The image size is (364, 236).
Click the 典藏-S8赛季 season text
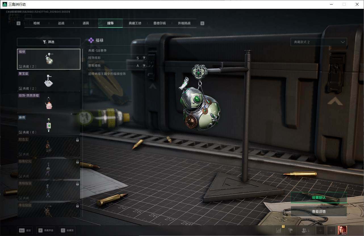point(97,50)
